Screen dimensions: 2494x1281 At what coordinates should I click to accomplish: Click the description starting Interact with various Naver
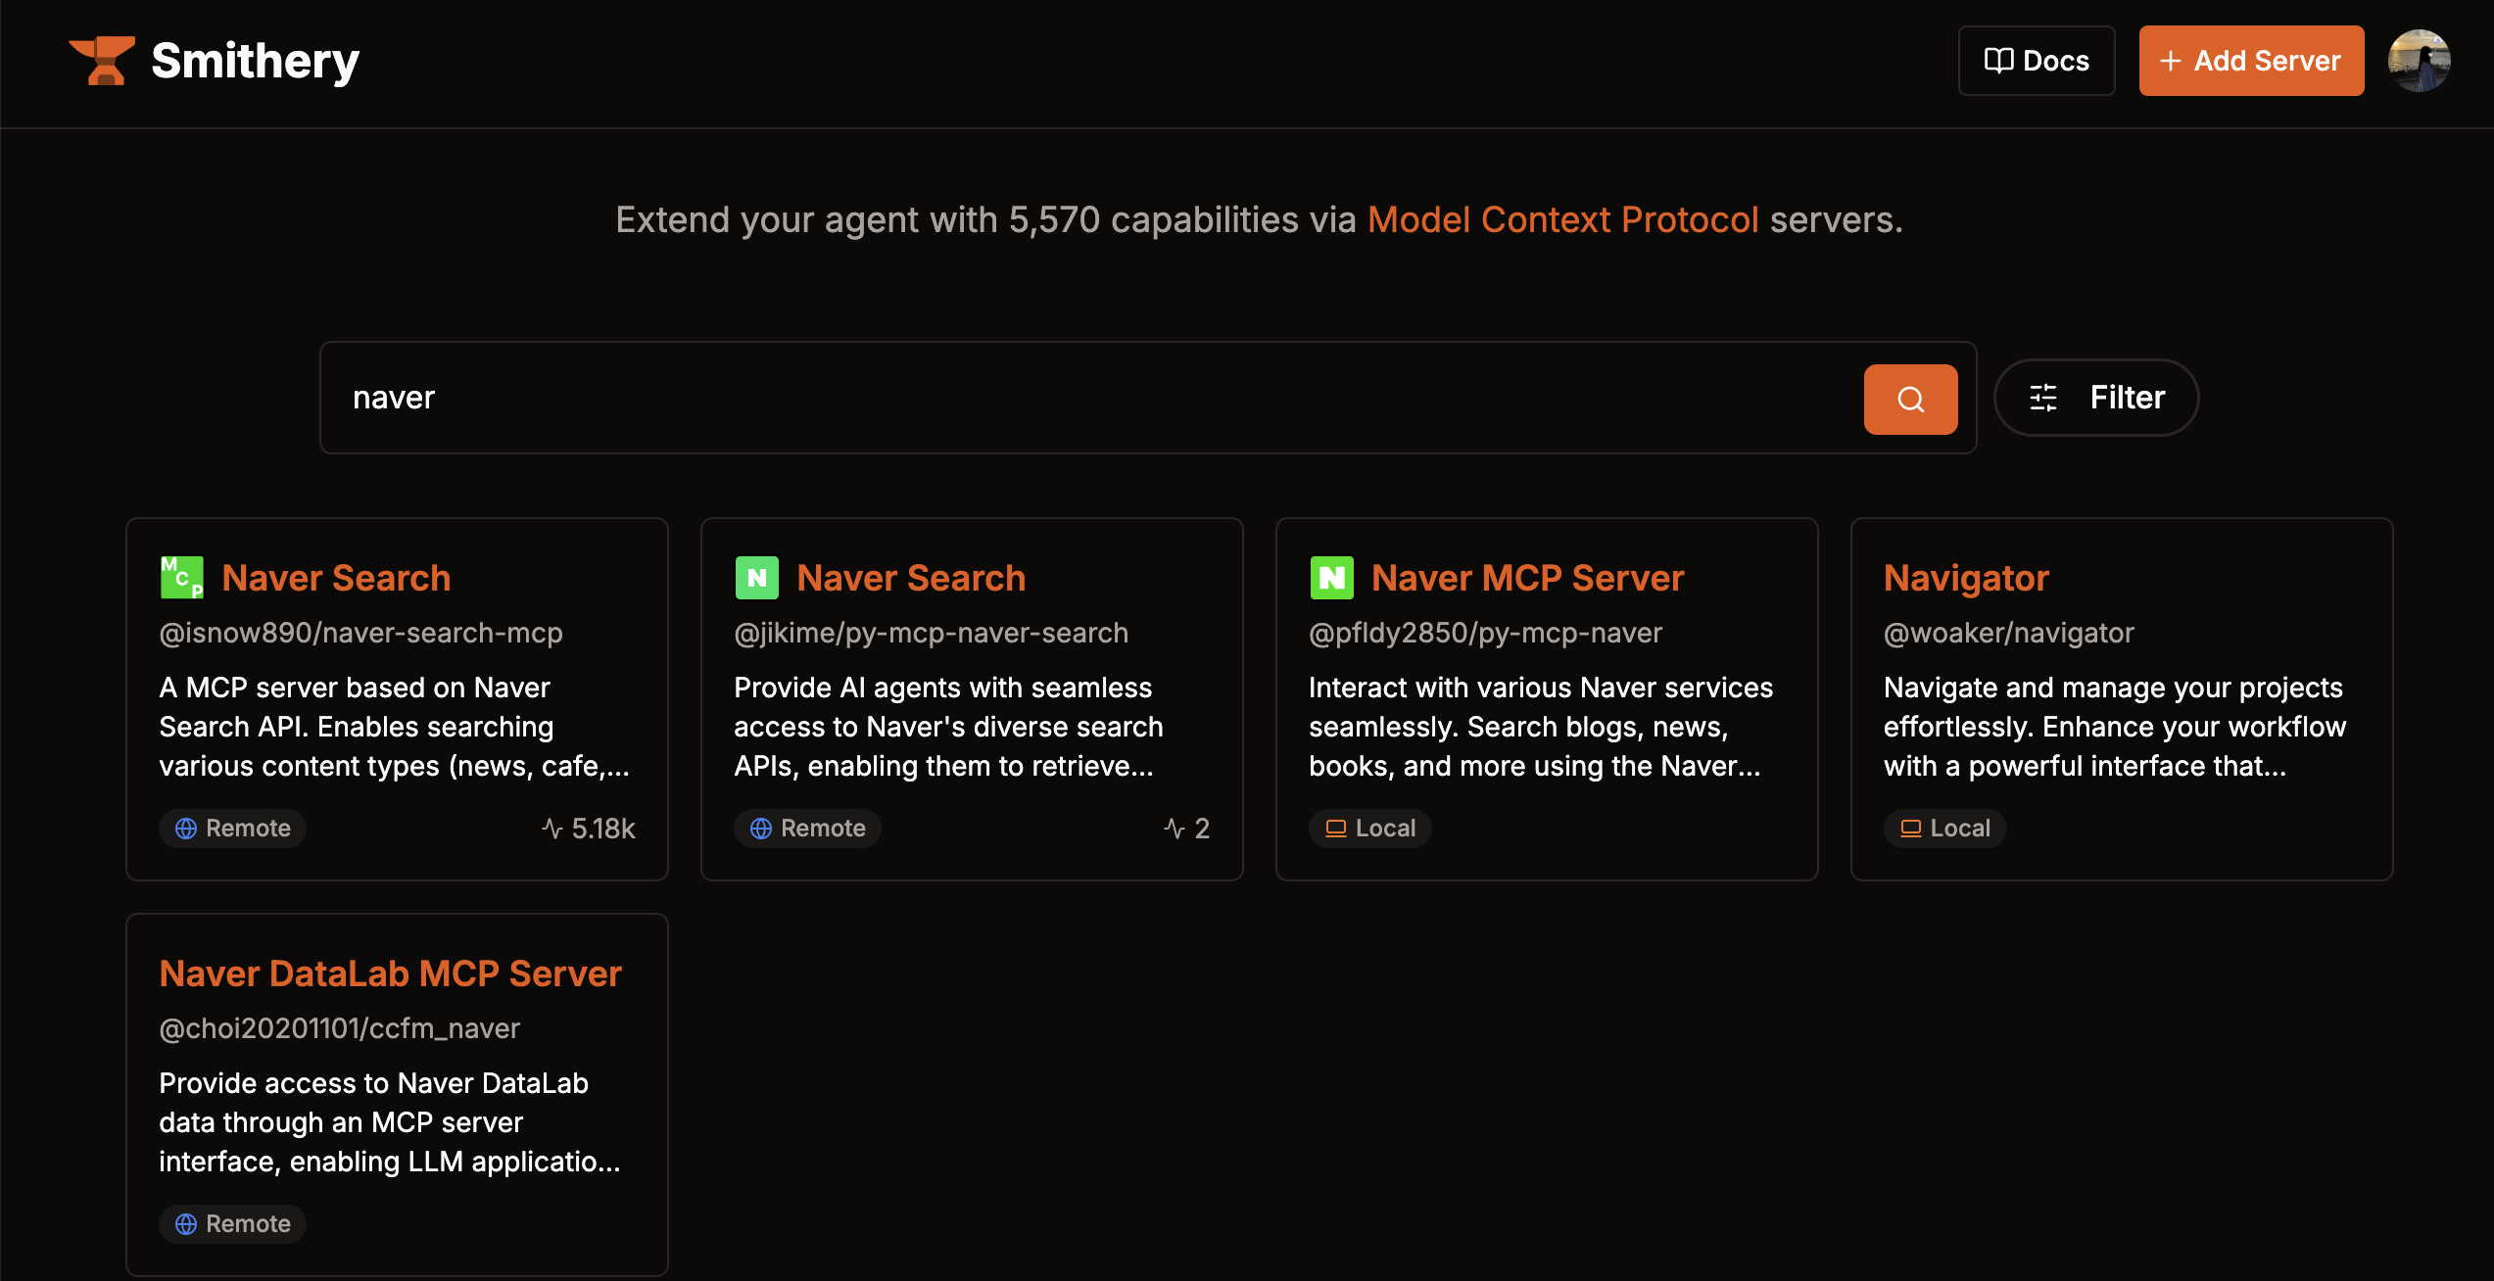click(x=1541, y=727)
